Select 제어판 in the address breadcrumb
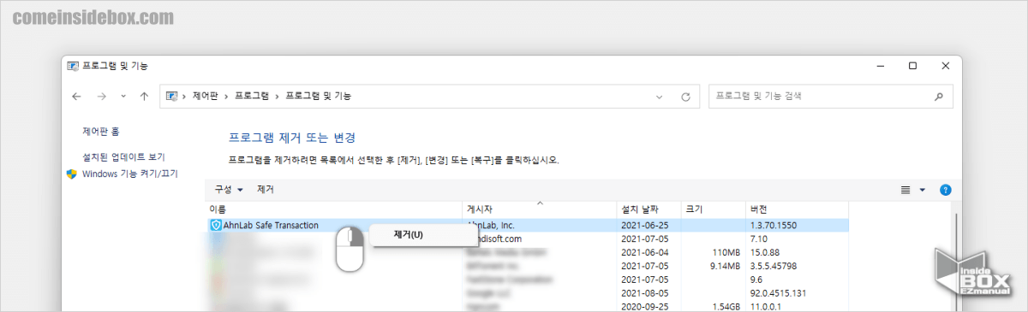 click(206, 97)
